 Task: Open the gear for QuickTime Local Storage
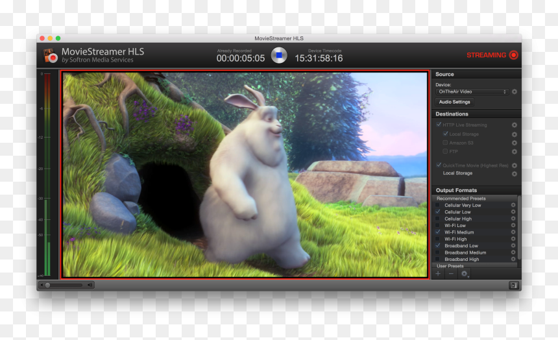(515, 174)
